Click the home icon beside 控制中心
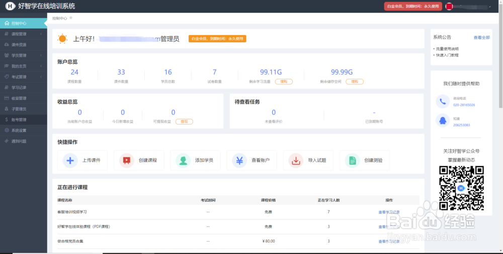Screen dimensions: 503x254 [x=7, y=23]
